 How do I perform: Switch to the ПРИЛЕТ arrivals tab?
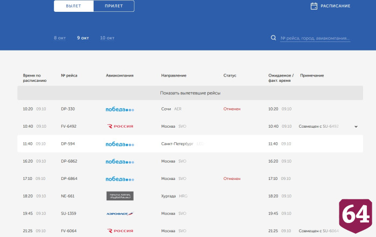click(114, 6)
